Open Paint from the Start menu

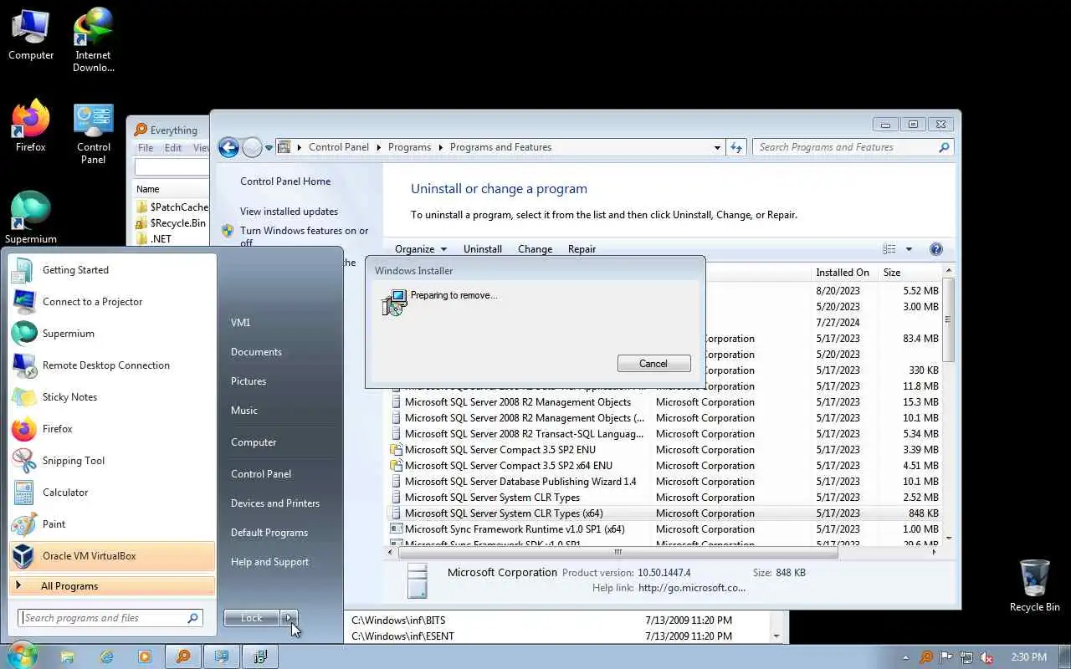(112, 524)
